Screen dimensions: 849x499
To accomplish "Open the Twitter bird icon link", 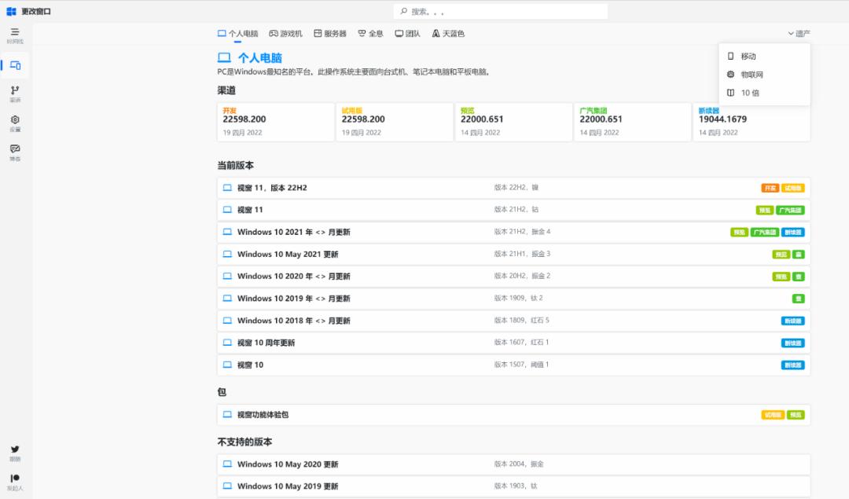I will pos(15,450).
